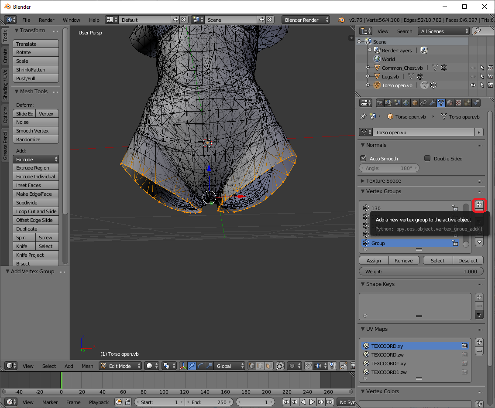This screenshot has height=408, width=495.
Task: Toggle visibility eye of Common_Chest.vb
Action: (x=473, y=68)
